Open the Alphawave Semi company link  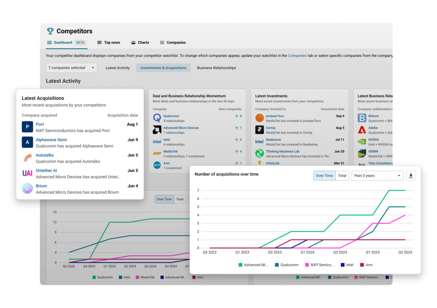point(51,140)
